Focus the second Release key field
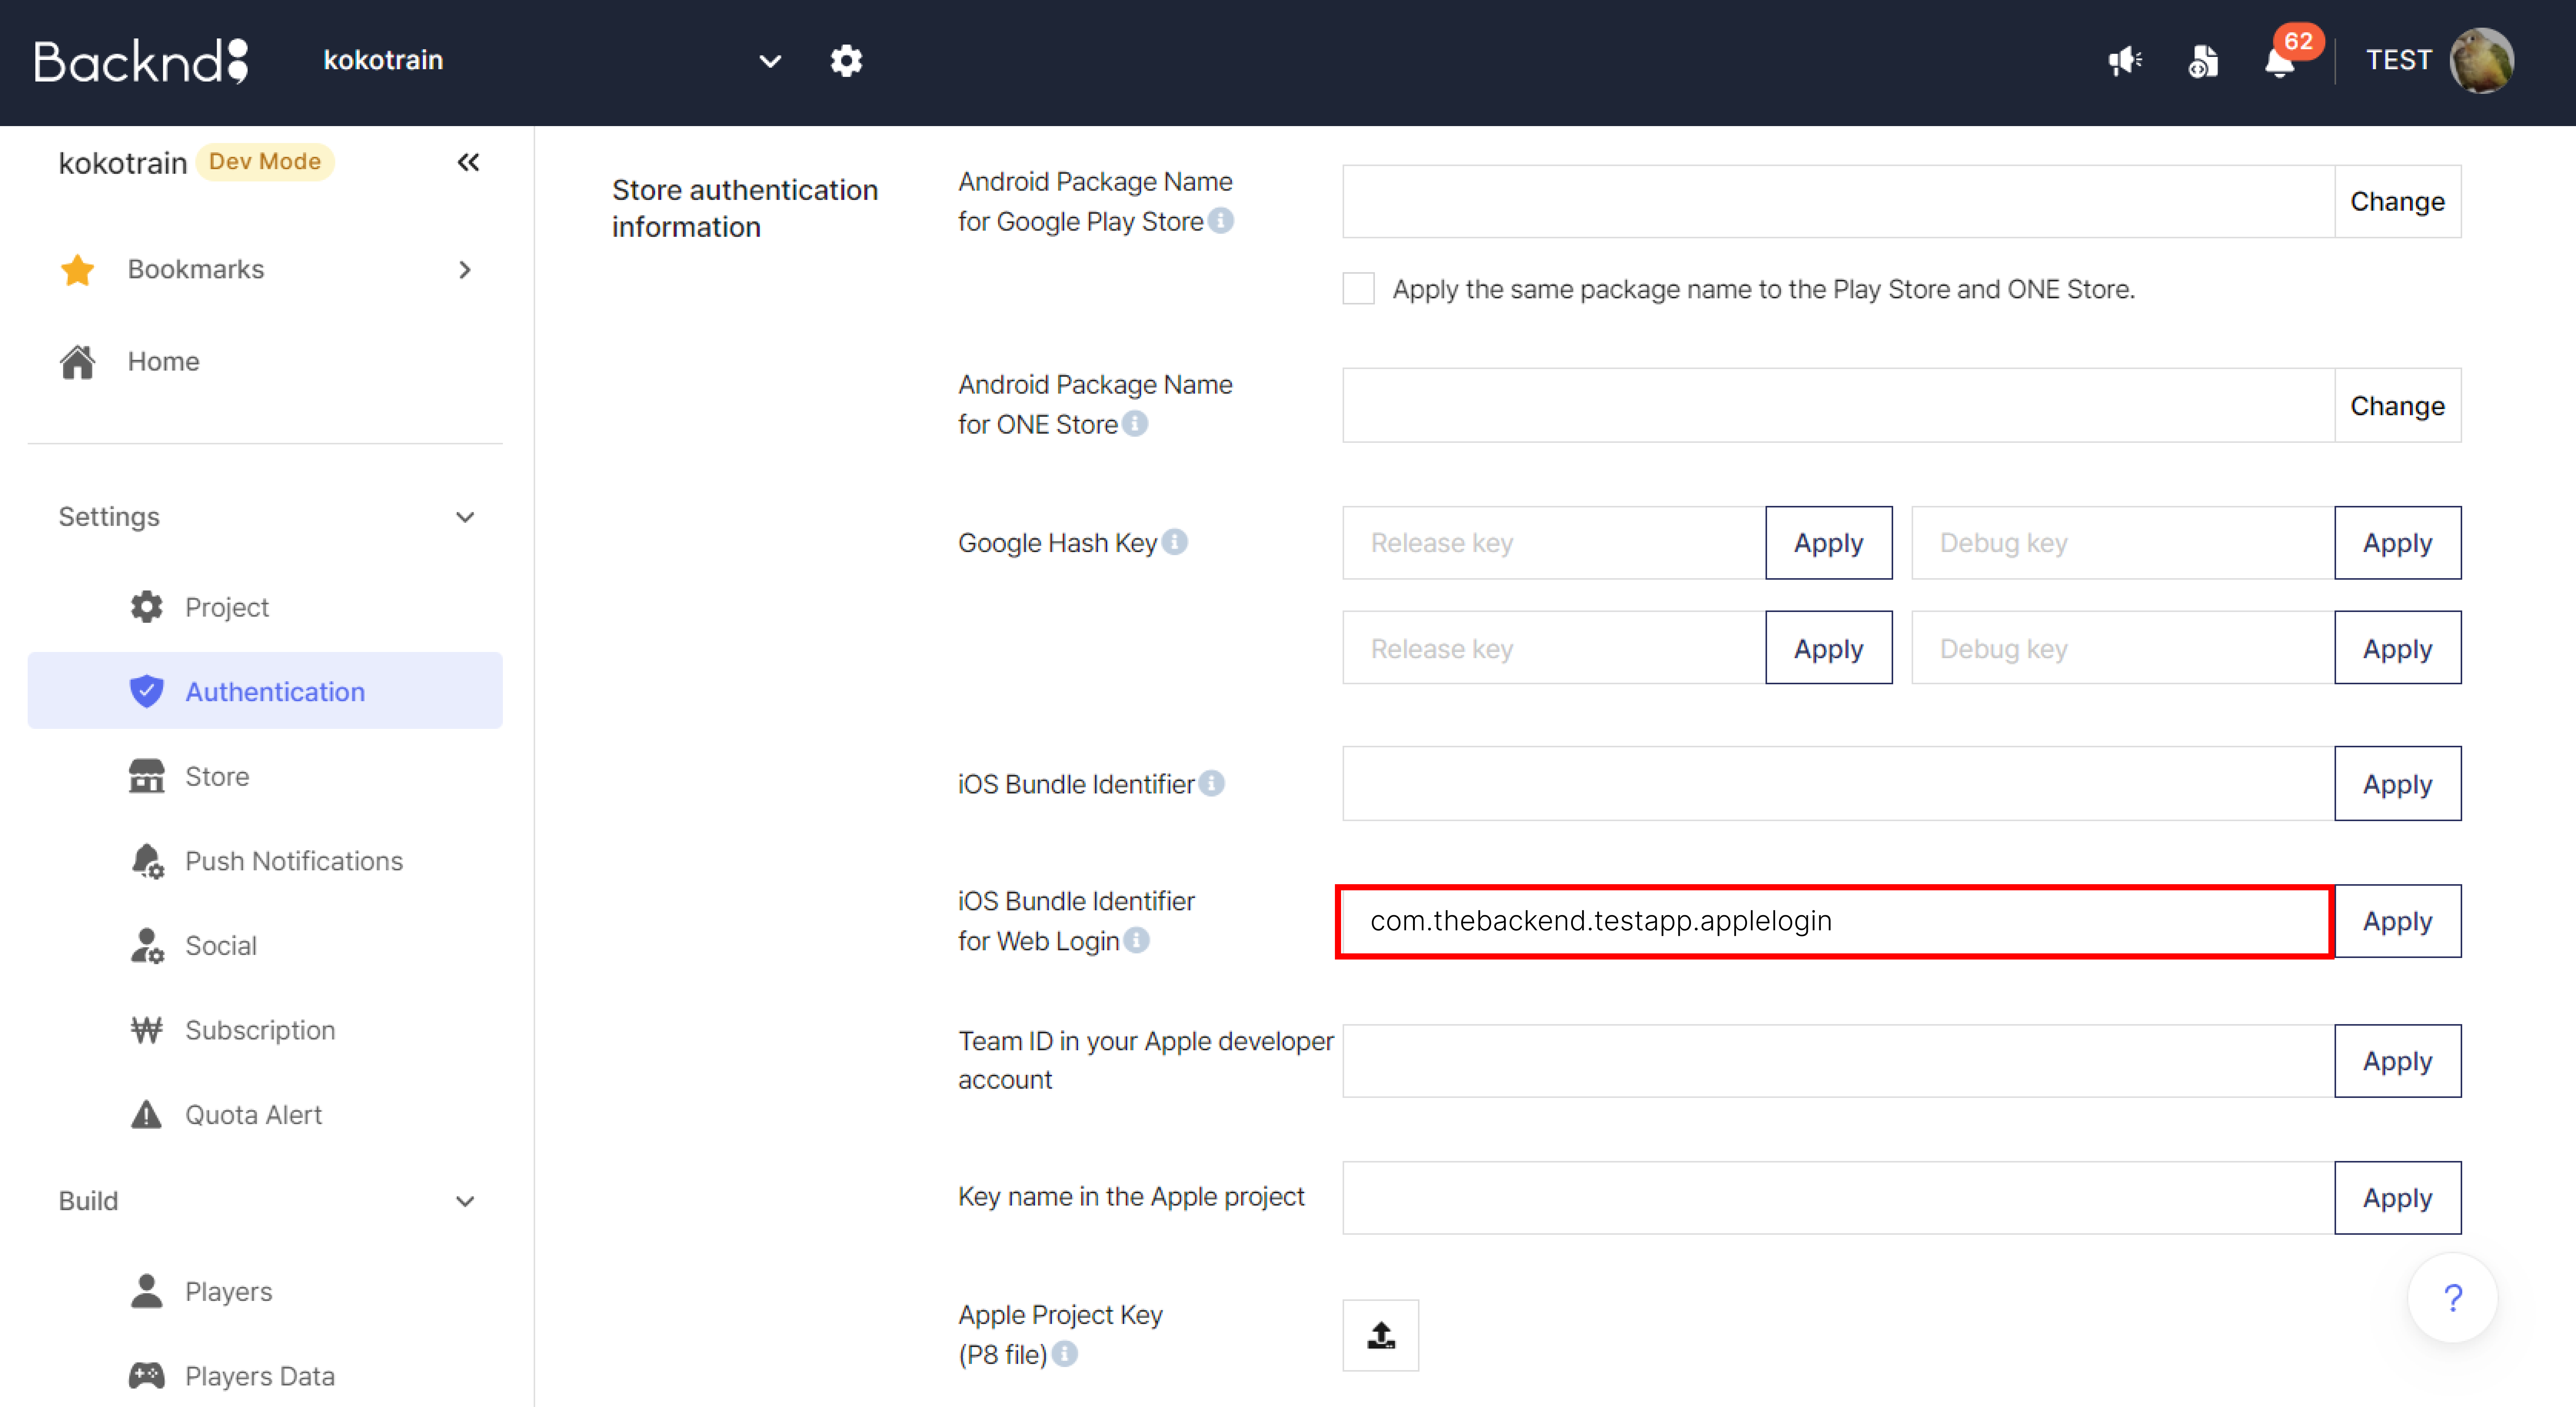2576x1407 pixels. tap(1554, 648)
